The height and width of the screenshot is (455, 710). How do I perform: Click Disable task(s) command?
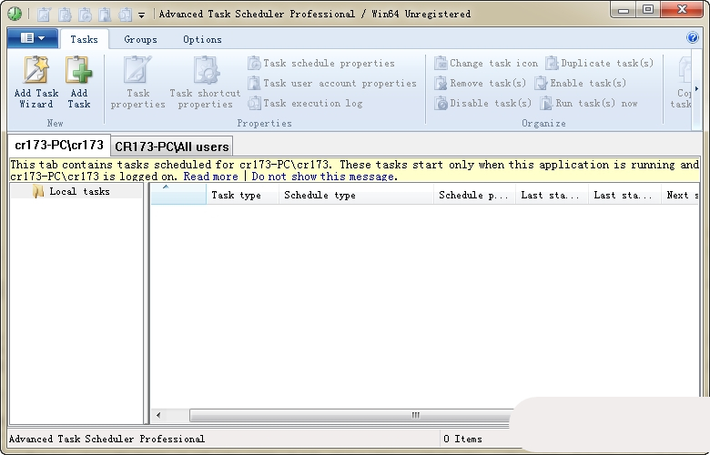[482, 103]
